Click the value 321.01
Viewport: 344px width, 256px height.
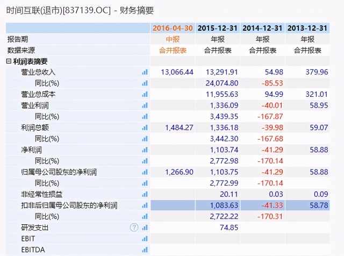317,94
